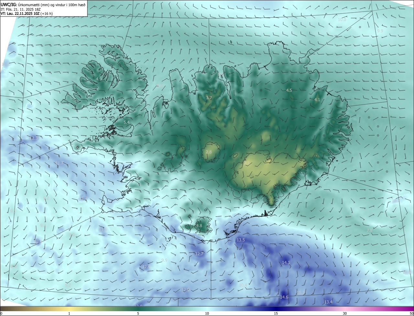Click the 2.8 label inside the small glacier
The image size is (414, 316).
pyautogui.click(x=209, y=152)
